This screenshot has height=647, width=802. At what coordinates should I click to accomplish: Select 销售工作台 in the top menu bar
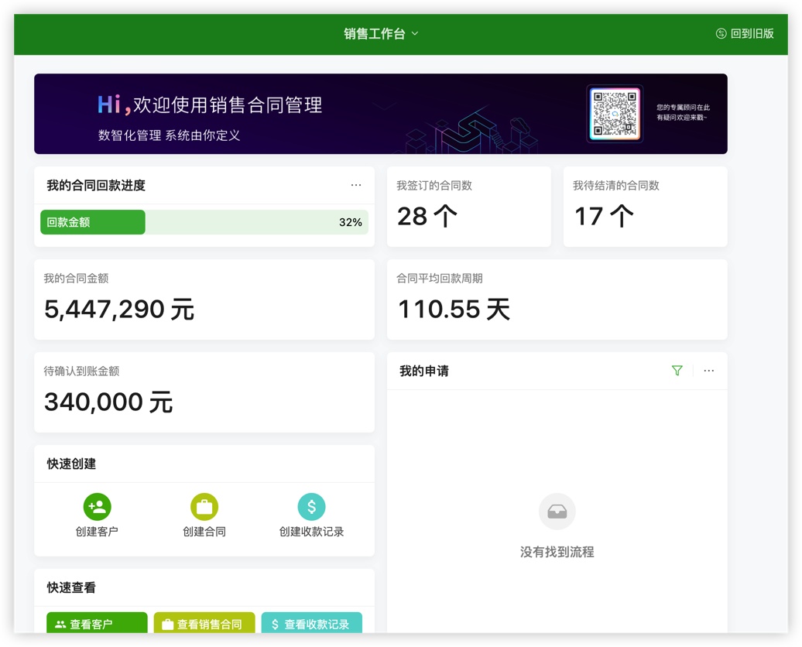(376, 34)
